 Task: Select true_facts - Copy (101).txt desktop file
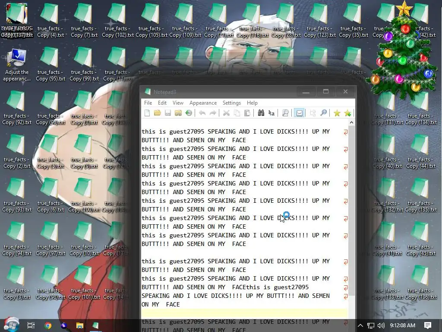(x=84, y=283)
